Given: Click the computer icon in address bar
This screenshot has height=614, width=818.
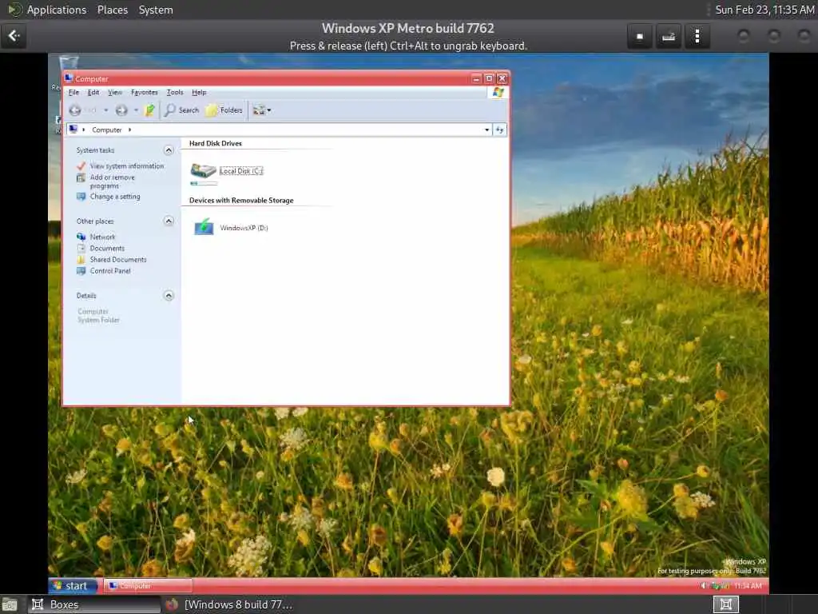Looking at the screenshot, I should coord(73,130).
